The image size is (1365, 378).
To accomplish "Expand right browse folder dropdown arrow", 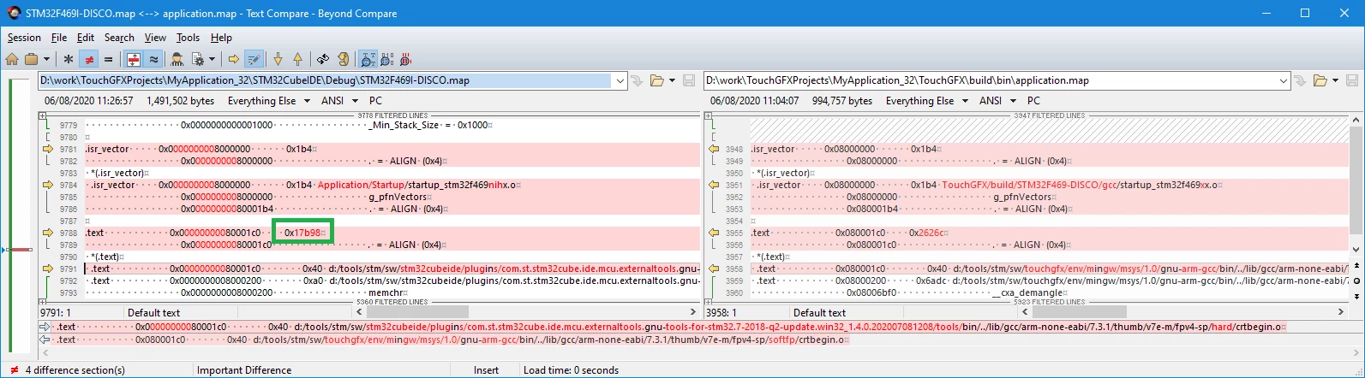I will click(x=1335, y=80).
